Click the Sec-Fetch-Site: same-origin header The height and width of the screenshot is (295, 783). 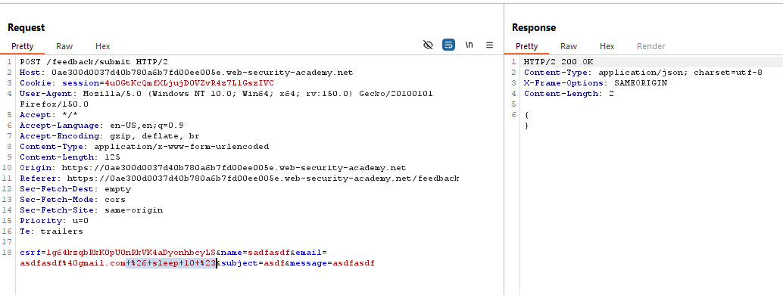point(92,210)
